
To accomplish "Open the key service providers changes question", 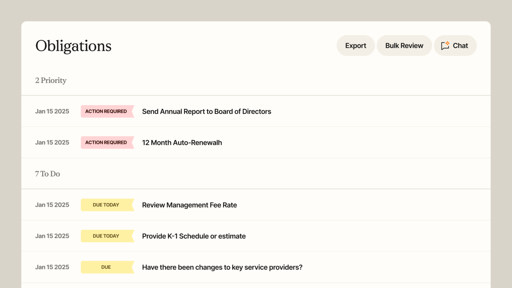I will point(222,267).
